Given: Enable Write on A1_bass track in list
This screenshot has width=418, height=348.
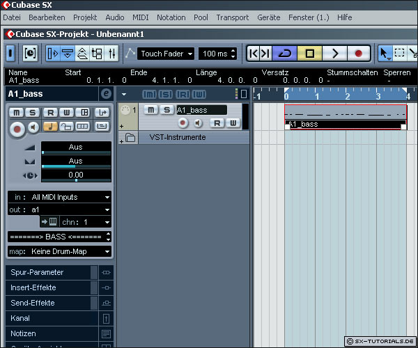Looking at the screenshot, I should pos(233,123).
